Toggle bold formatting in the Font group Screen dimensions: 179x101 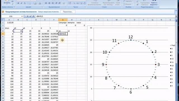point(18,3)
